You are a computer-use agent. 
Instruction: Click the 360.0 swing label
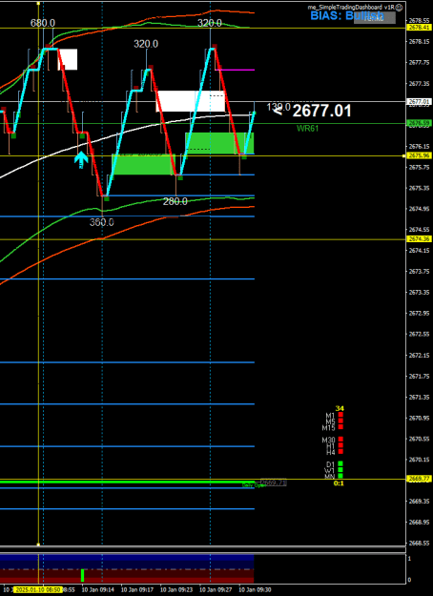(x=101, y=222)
